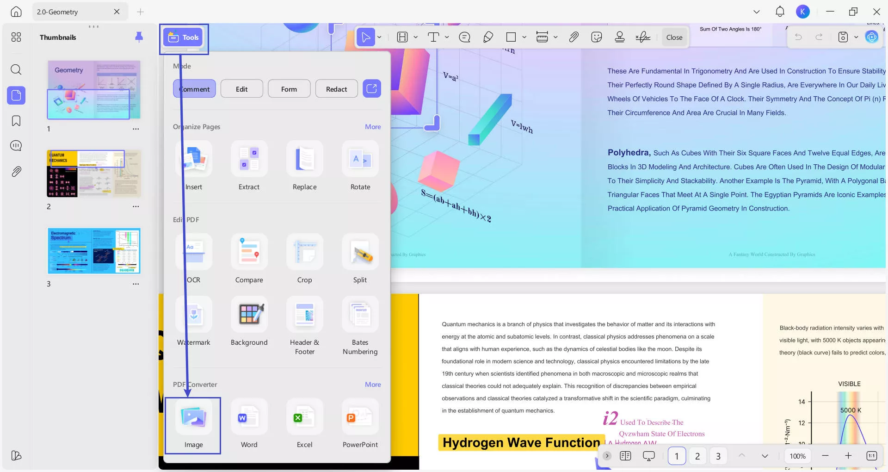This screenshot has height=472, width=888.
Task: Open the stamp tool
Action: [x=620, y=37]
